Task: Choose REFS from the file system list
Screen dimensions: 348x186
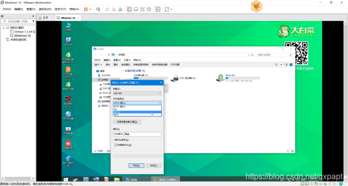Action: [x=137, y=115]
